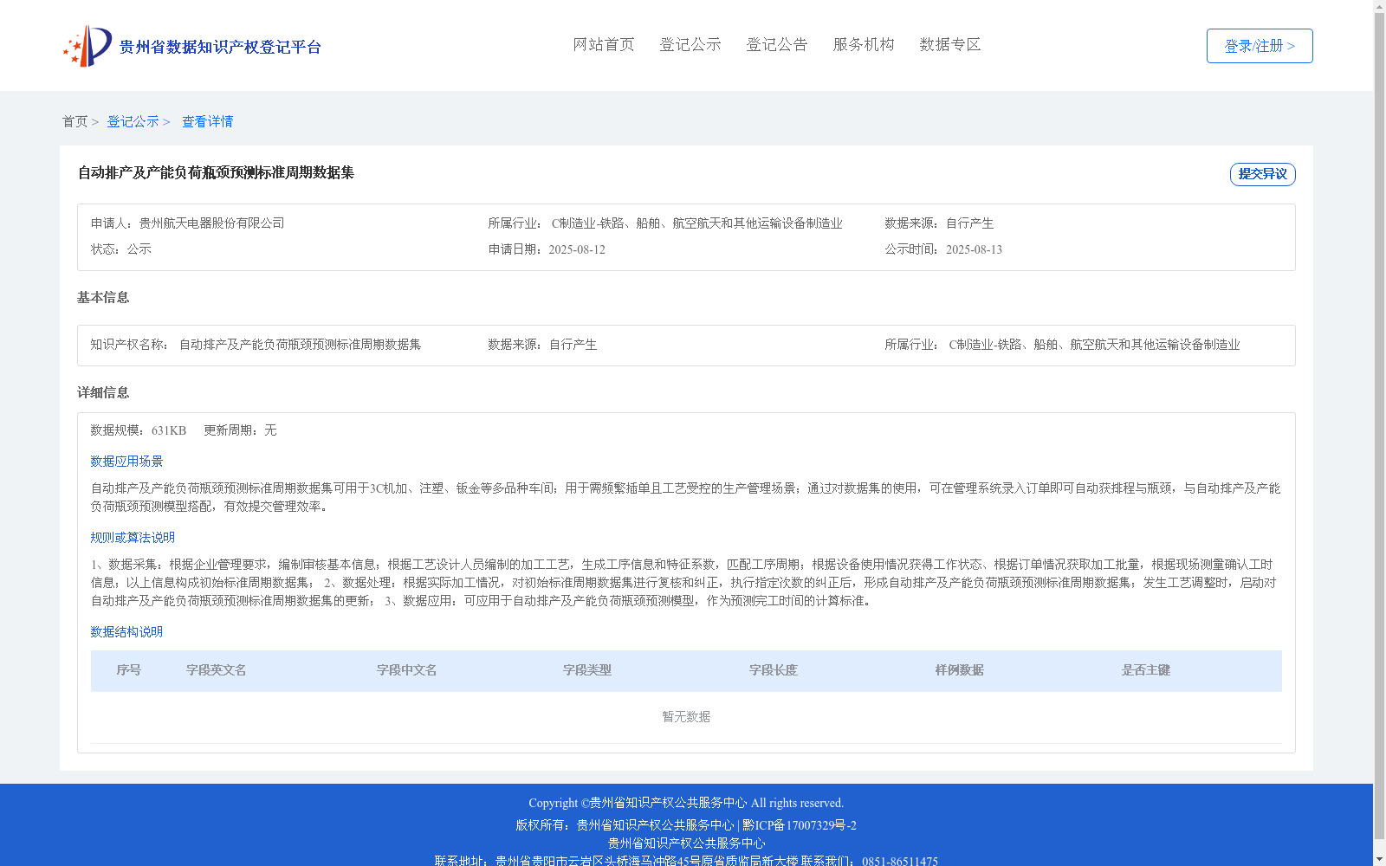Image resolution: width=1386 pixels, height=866 pixels.
Task: Open 网站首页 in the navigation
Action: pyautogui.click(x=604, y=44)
